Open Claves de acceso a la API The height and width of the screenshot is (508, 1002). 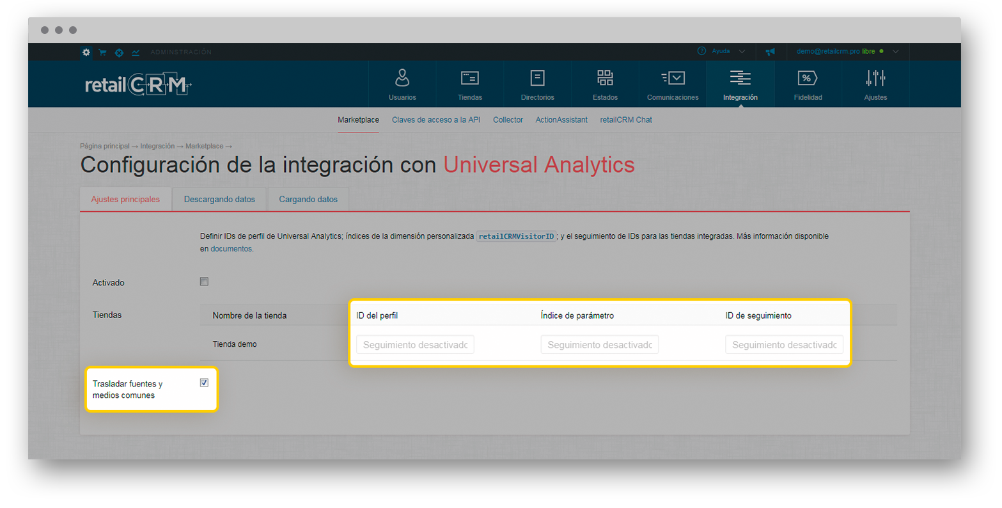(436, 120)
